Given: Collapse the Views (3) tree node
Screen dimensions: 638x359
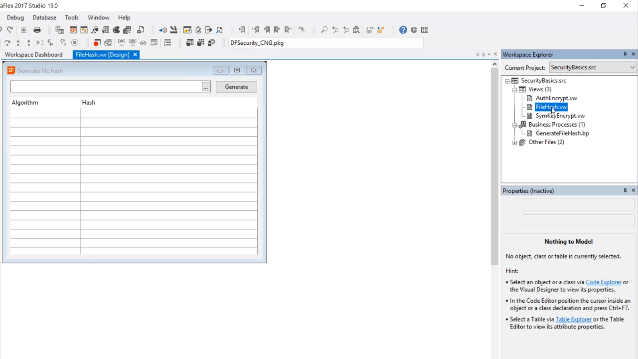Looking at the screenshot, I should 514,90.
